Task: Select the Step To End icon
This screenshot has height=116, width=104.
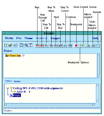Action: point(61,45)
